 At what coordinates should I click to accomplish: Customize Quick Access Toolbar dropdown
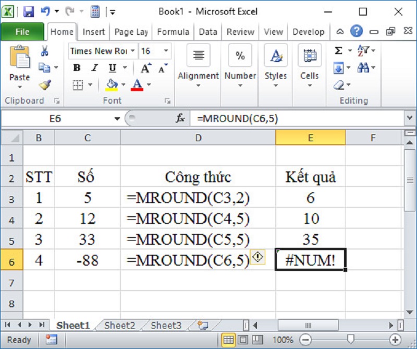113,12
